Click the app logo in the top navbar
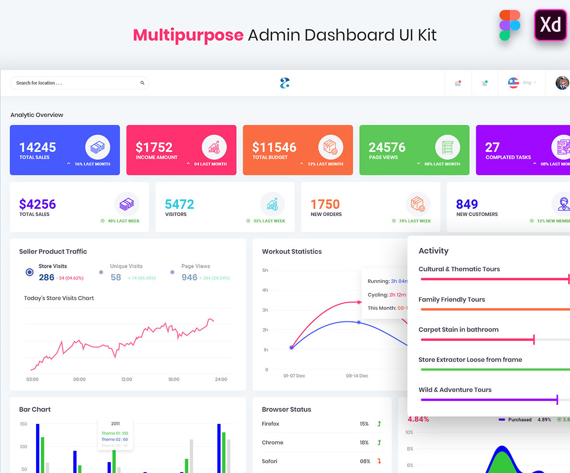 pyautogui.click(x=285, y=82)
